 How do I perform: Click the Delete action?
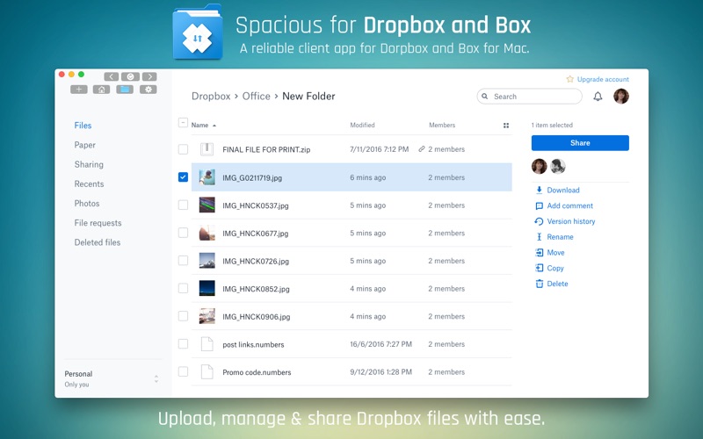click(552, 284)
